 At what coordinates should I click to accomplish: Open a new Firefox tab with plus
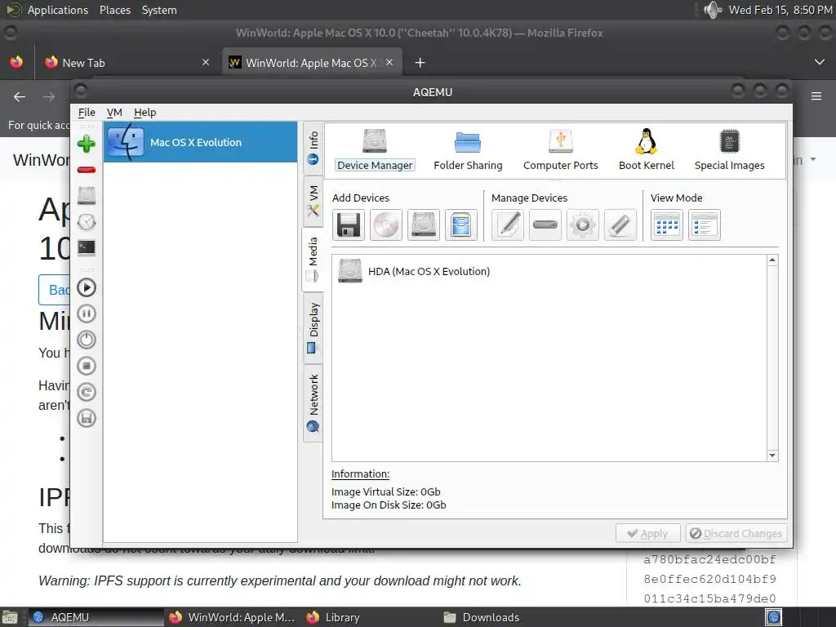[x=420, y=63]
